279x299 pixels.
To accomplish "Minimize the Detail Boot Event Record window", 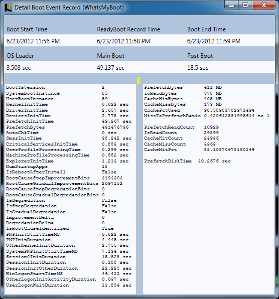I will pyautogui.click(x=232, y=5).
